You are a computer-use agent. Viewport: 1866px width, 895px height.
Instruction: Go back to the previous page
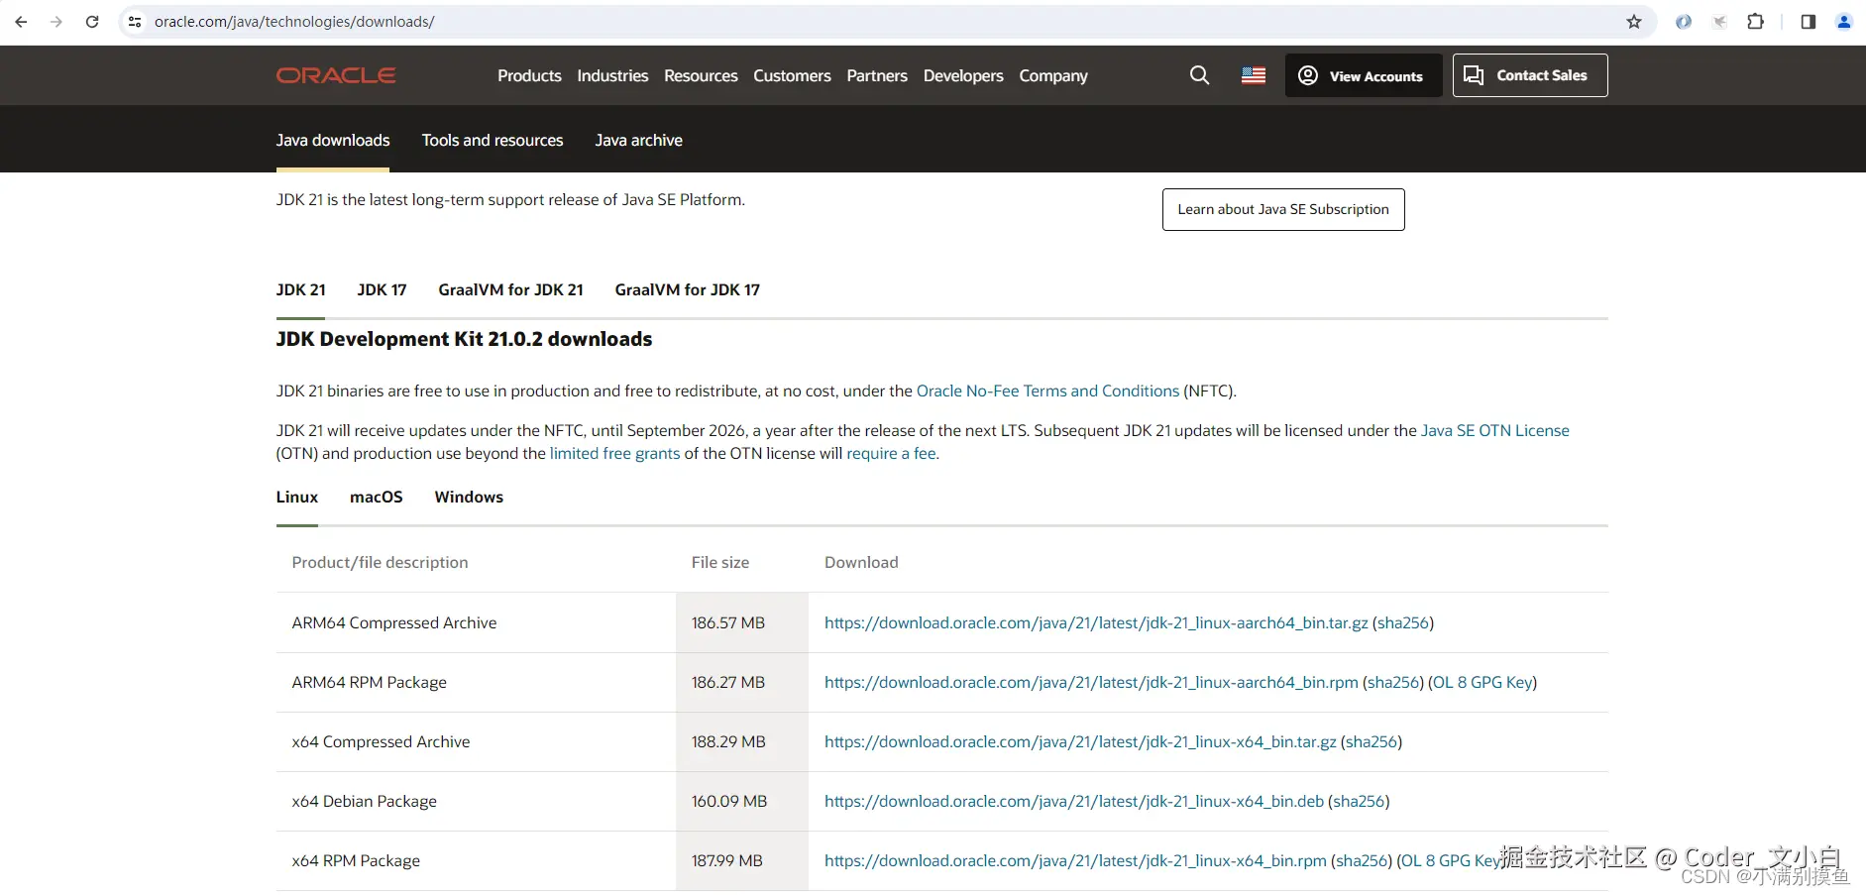point(21,22)
